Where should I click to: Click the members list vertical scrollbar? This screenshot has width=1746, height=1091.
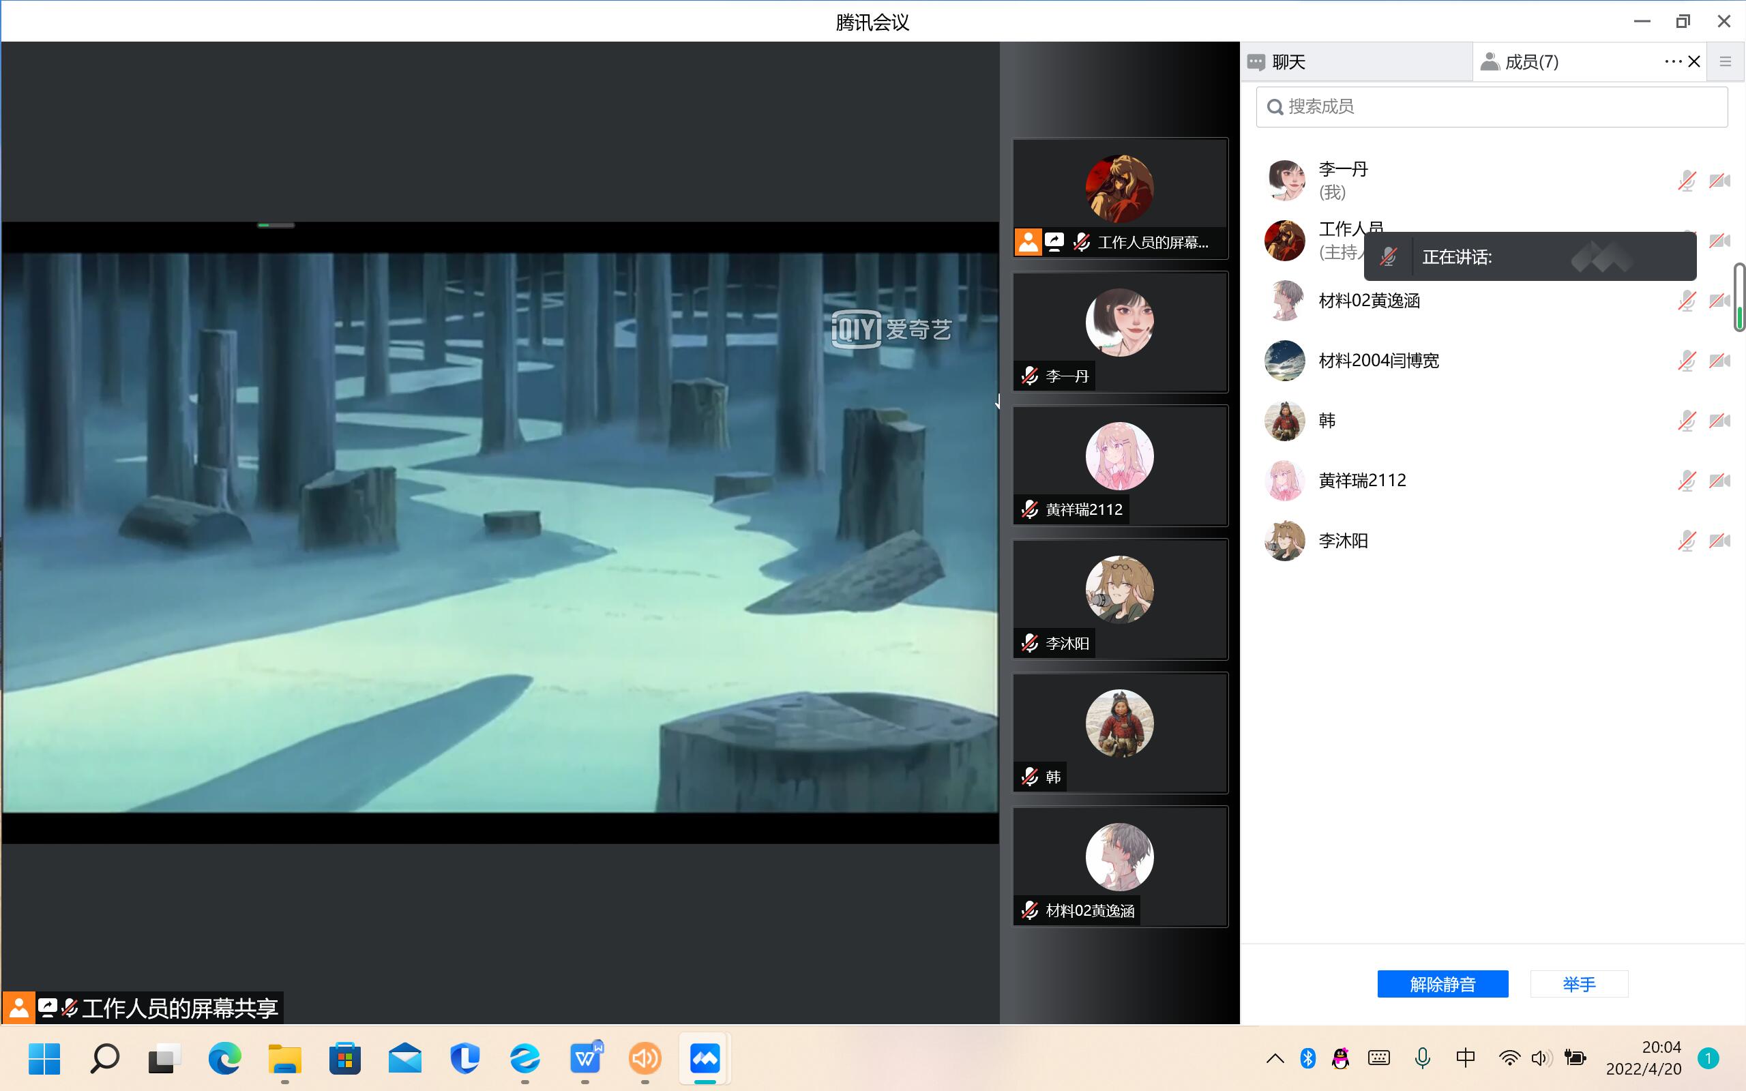(x=1738, y=297)
